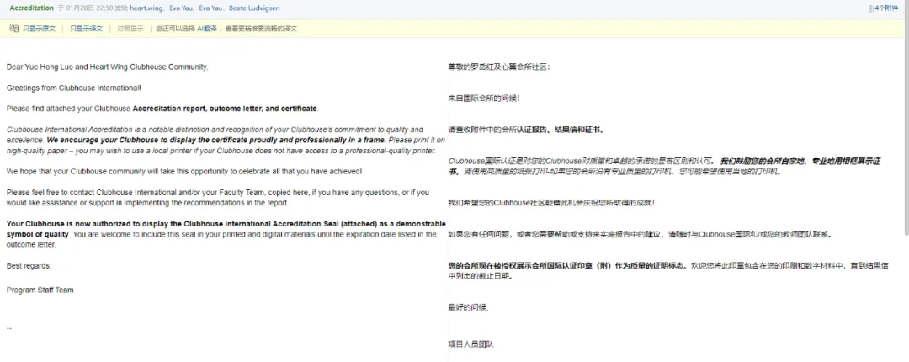
Task: Click bold 'Your Clubhouse is now authorized' sentence
Action: pos(226,229)
